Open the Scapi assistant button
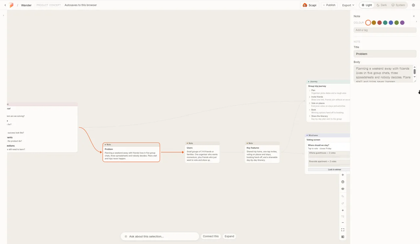The width and height of the screenshot is (420, 244). [309, 5]
